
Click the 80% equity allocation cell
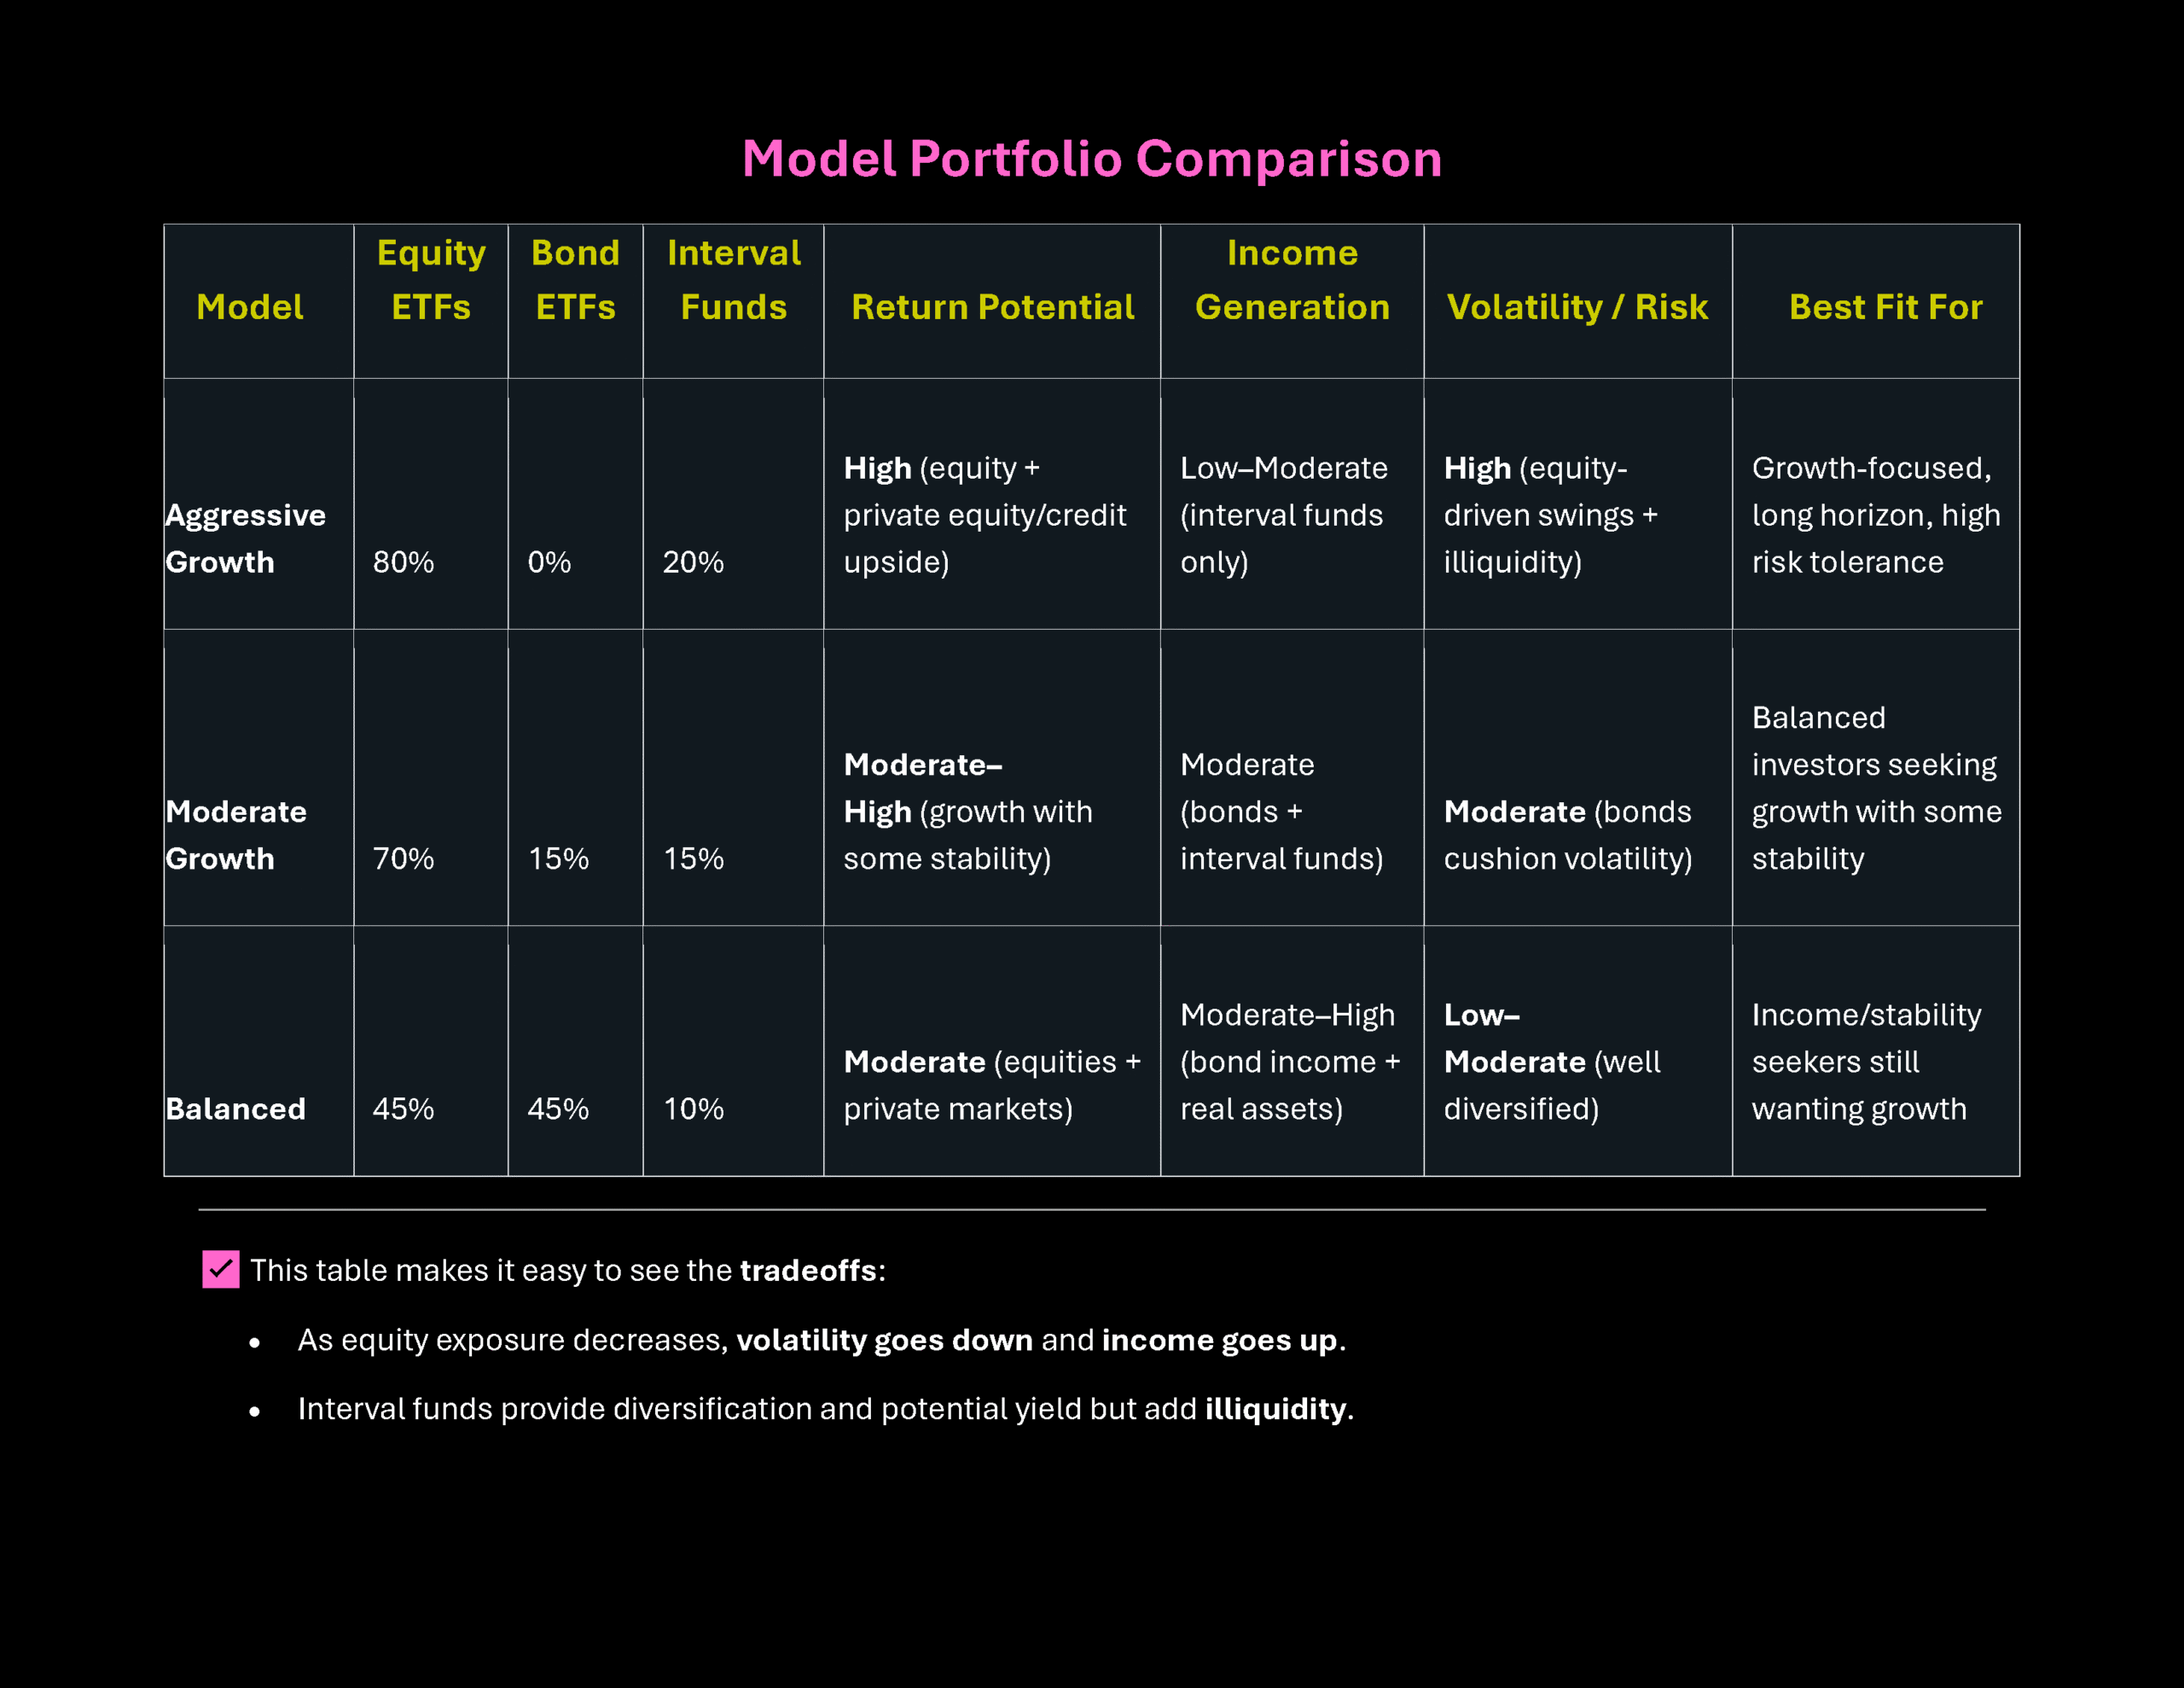point(403,562)
